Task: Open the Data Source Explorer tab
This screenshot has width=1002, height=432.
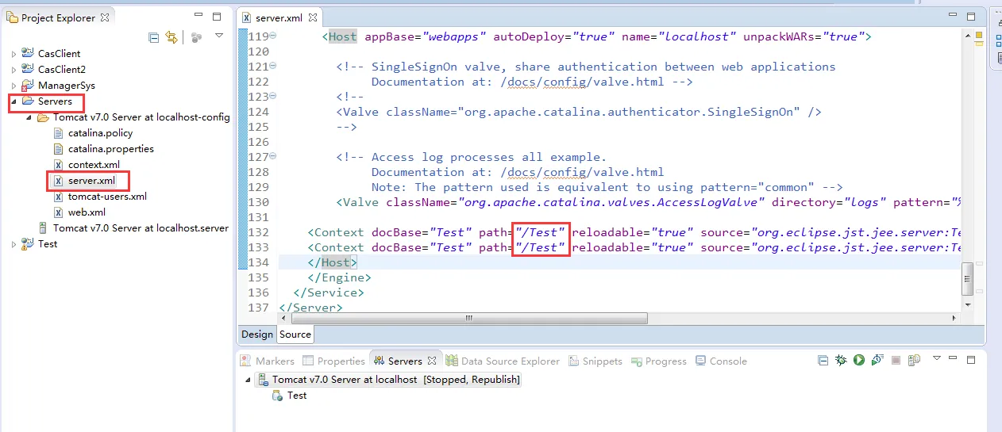Action: point(503,361)
